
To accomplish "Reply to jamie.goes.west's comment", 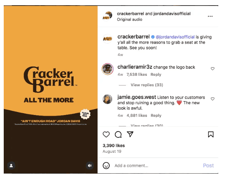I will pos(156,115).
